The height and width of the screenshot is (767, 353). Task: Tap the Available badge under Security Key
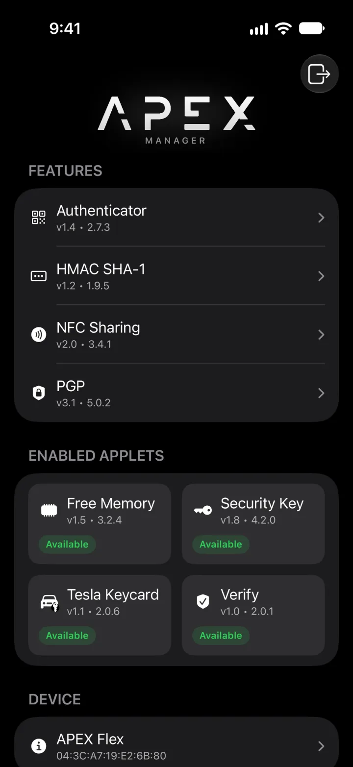[221, 544]
